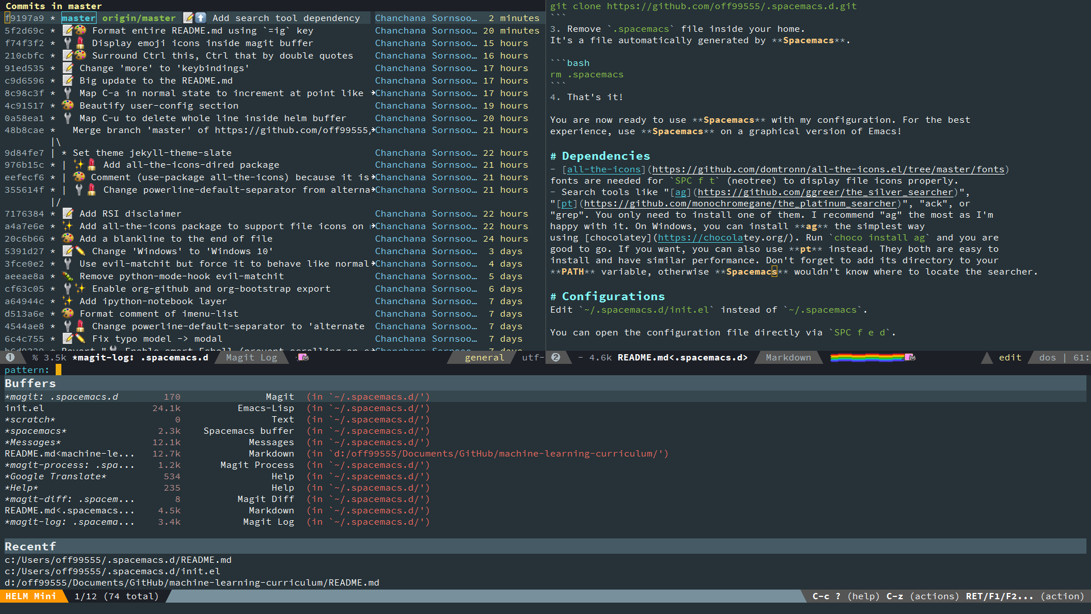This screenshot has height=614, width=1091.
Task: Click the 'edit' segment in README modeline
Action: (x=1010, y=358)
